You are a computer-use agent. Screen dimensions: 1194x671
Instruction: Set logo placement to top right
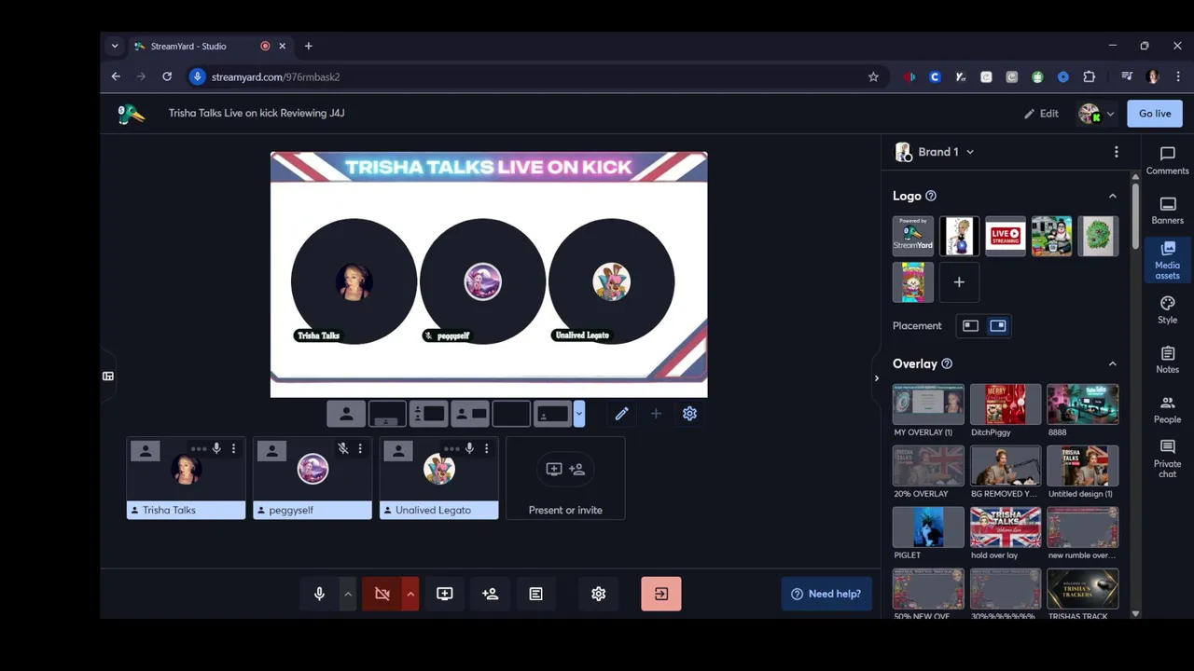pos(997,325)
